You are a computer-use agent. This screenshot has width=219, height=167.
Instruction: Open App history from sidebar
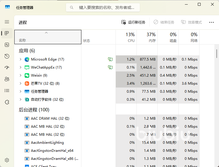pos(7,56)
